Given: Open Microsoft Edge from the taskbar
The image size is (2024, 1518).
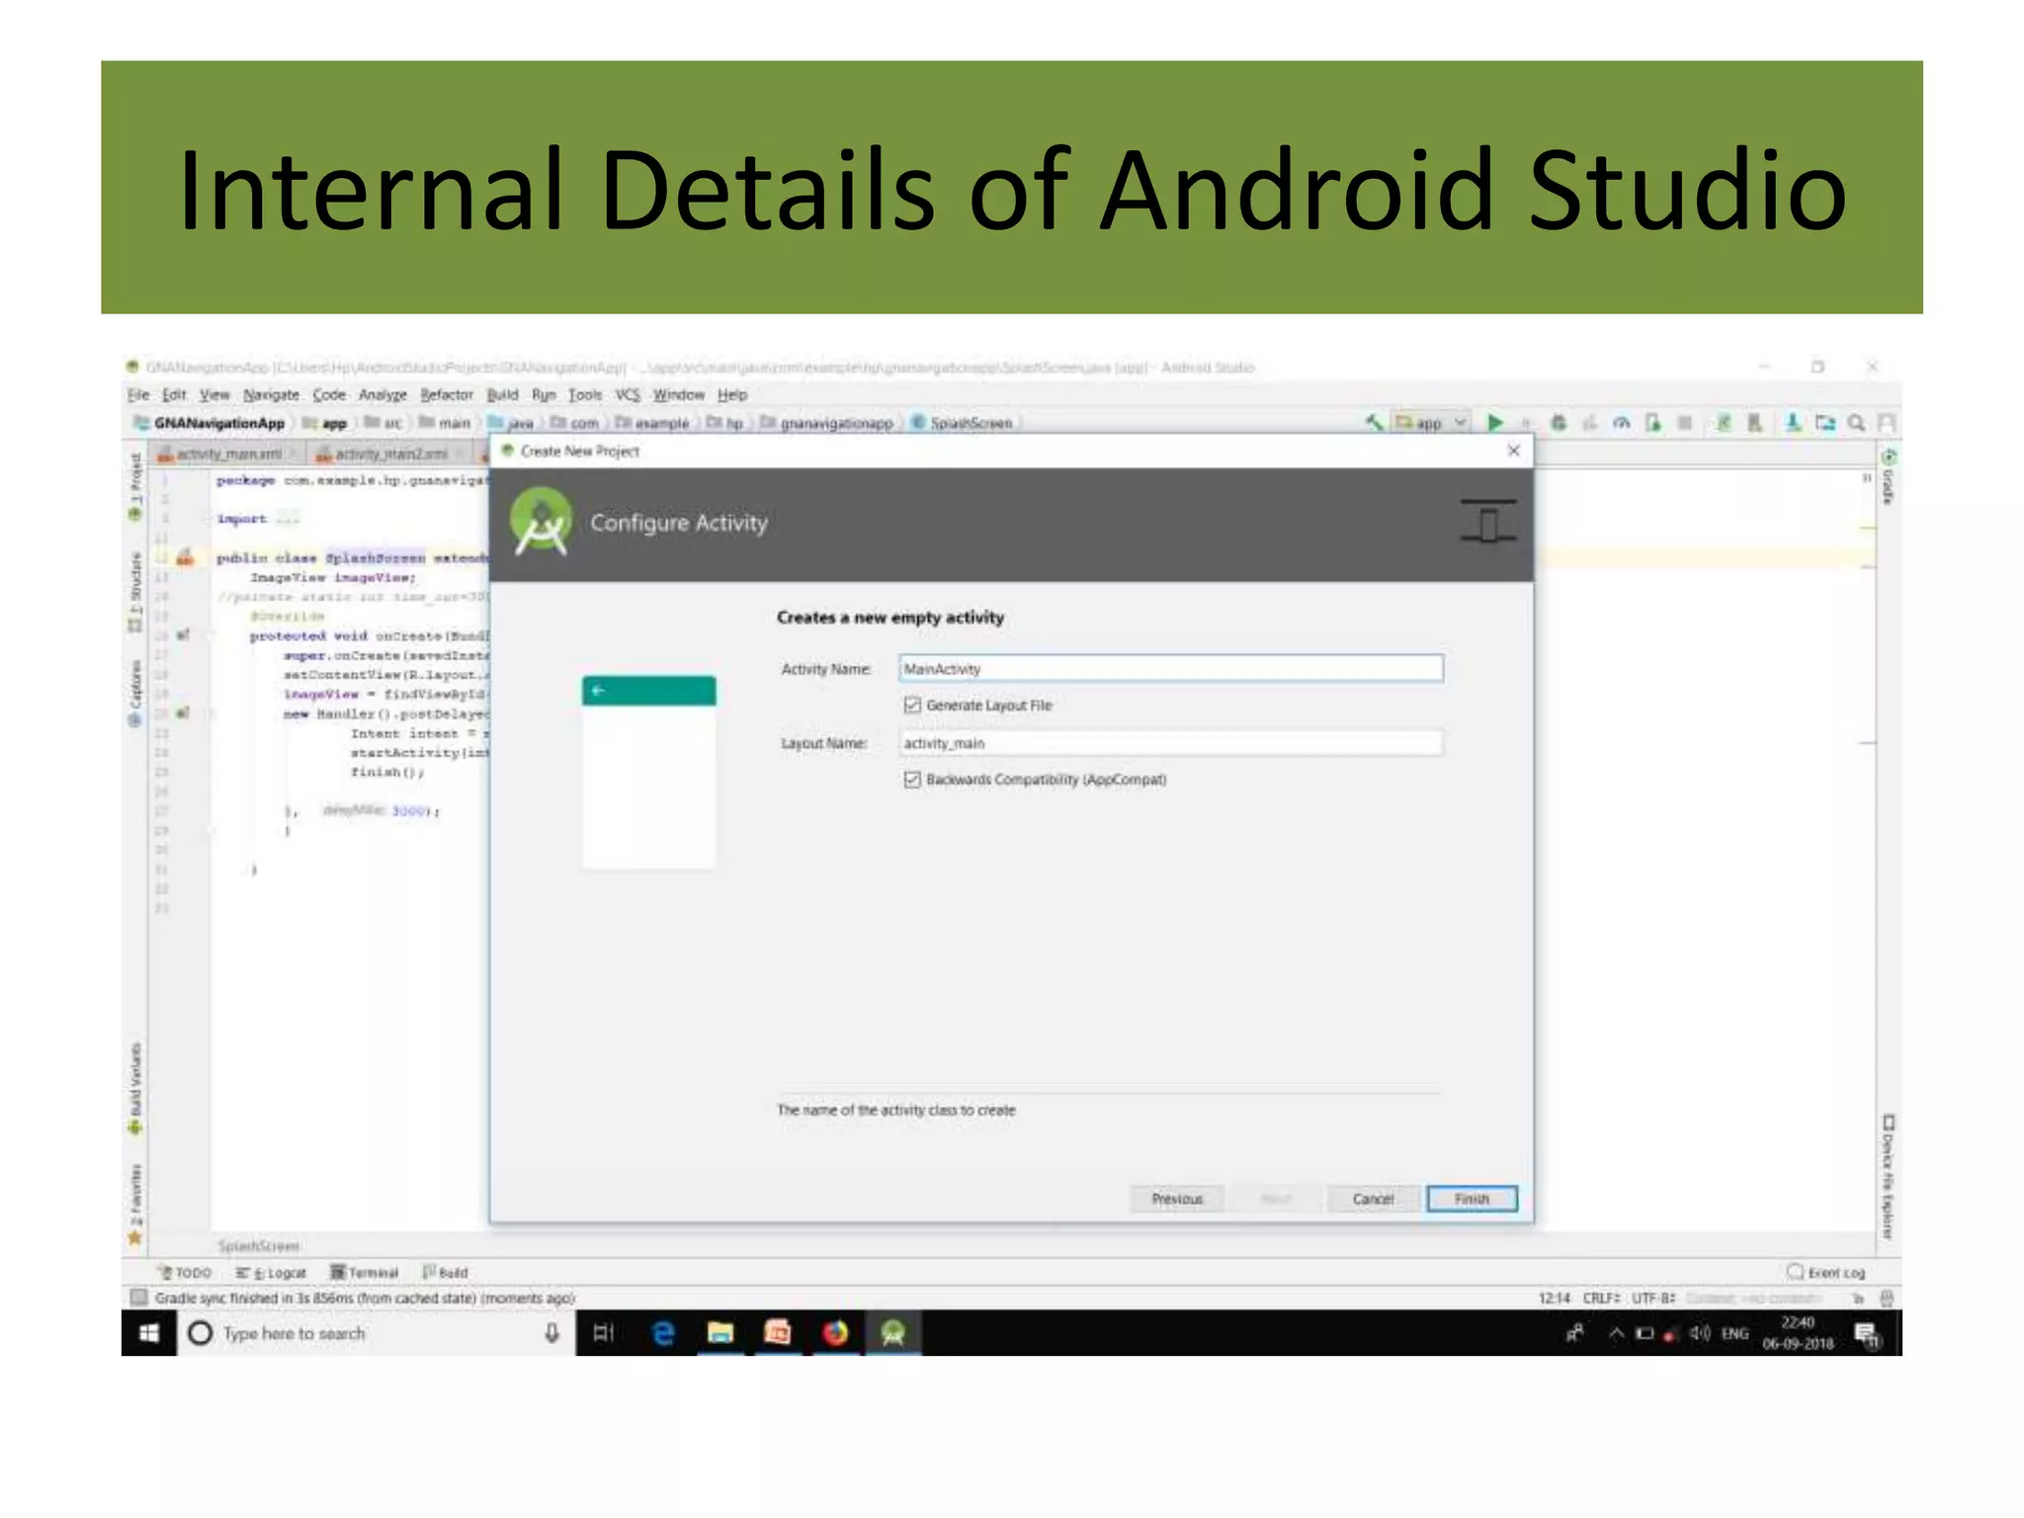Looking at the screenshot, I should 663,1333.
